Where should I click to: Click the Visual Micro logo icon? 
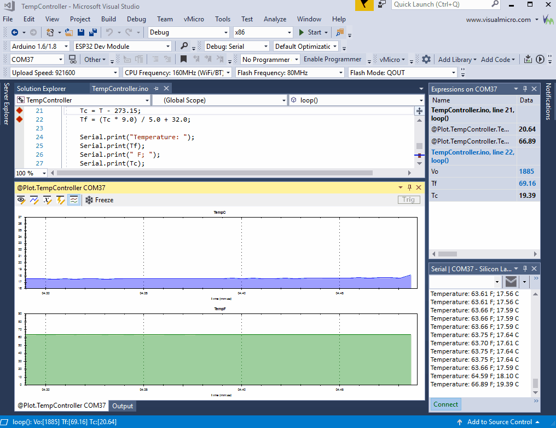click(x=548, y=20)
